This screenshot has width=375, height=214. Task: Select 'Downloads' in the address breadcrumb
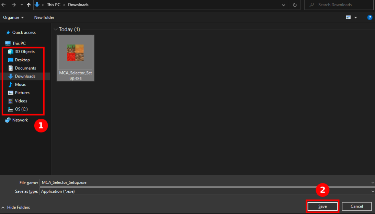tap(78, 5)
